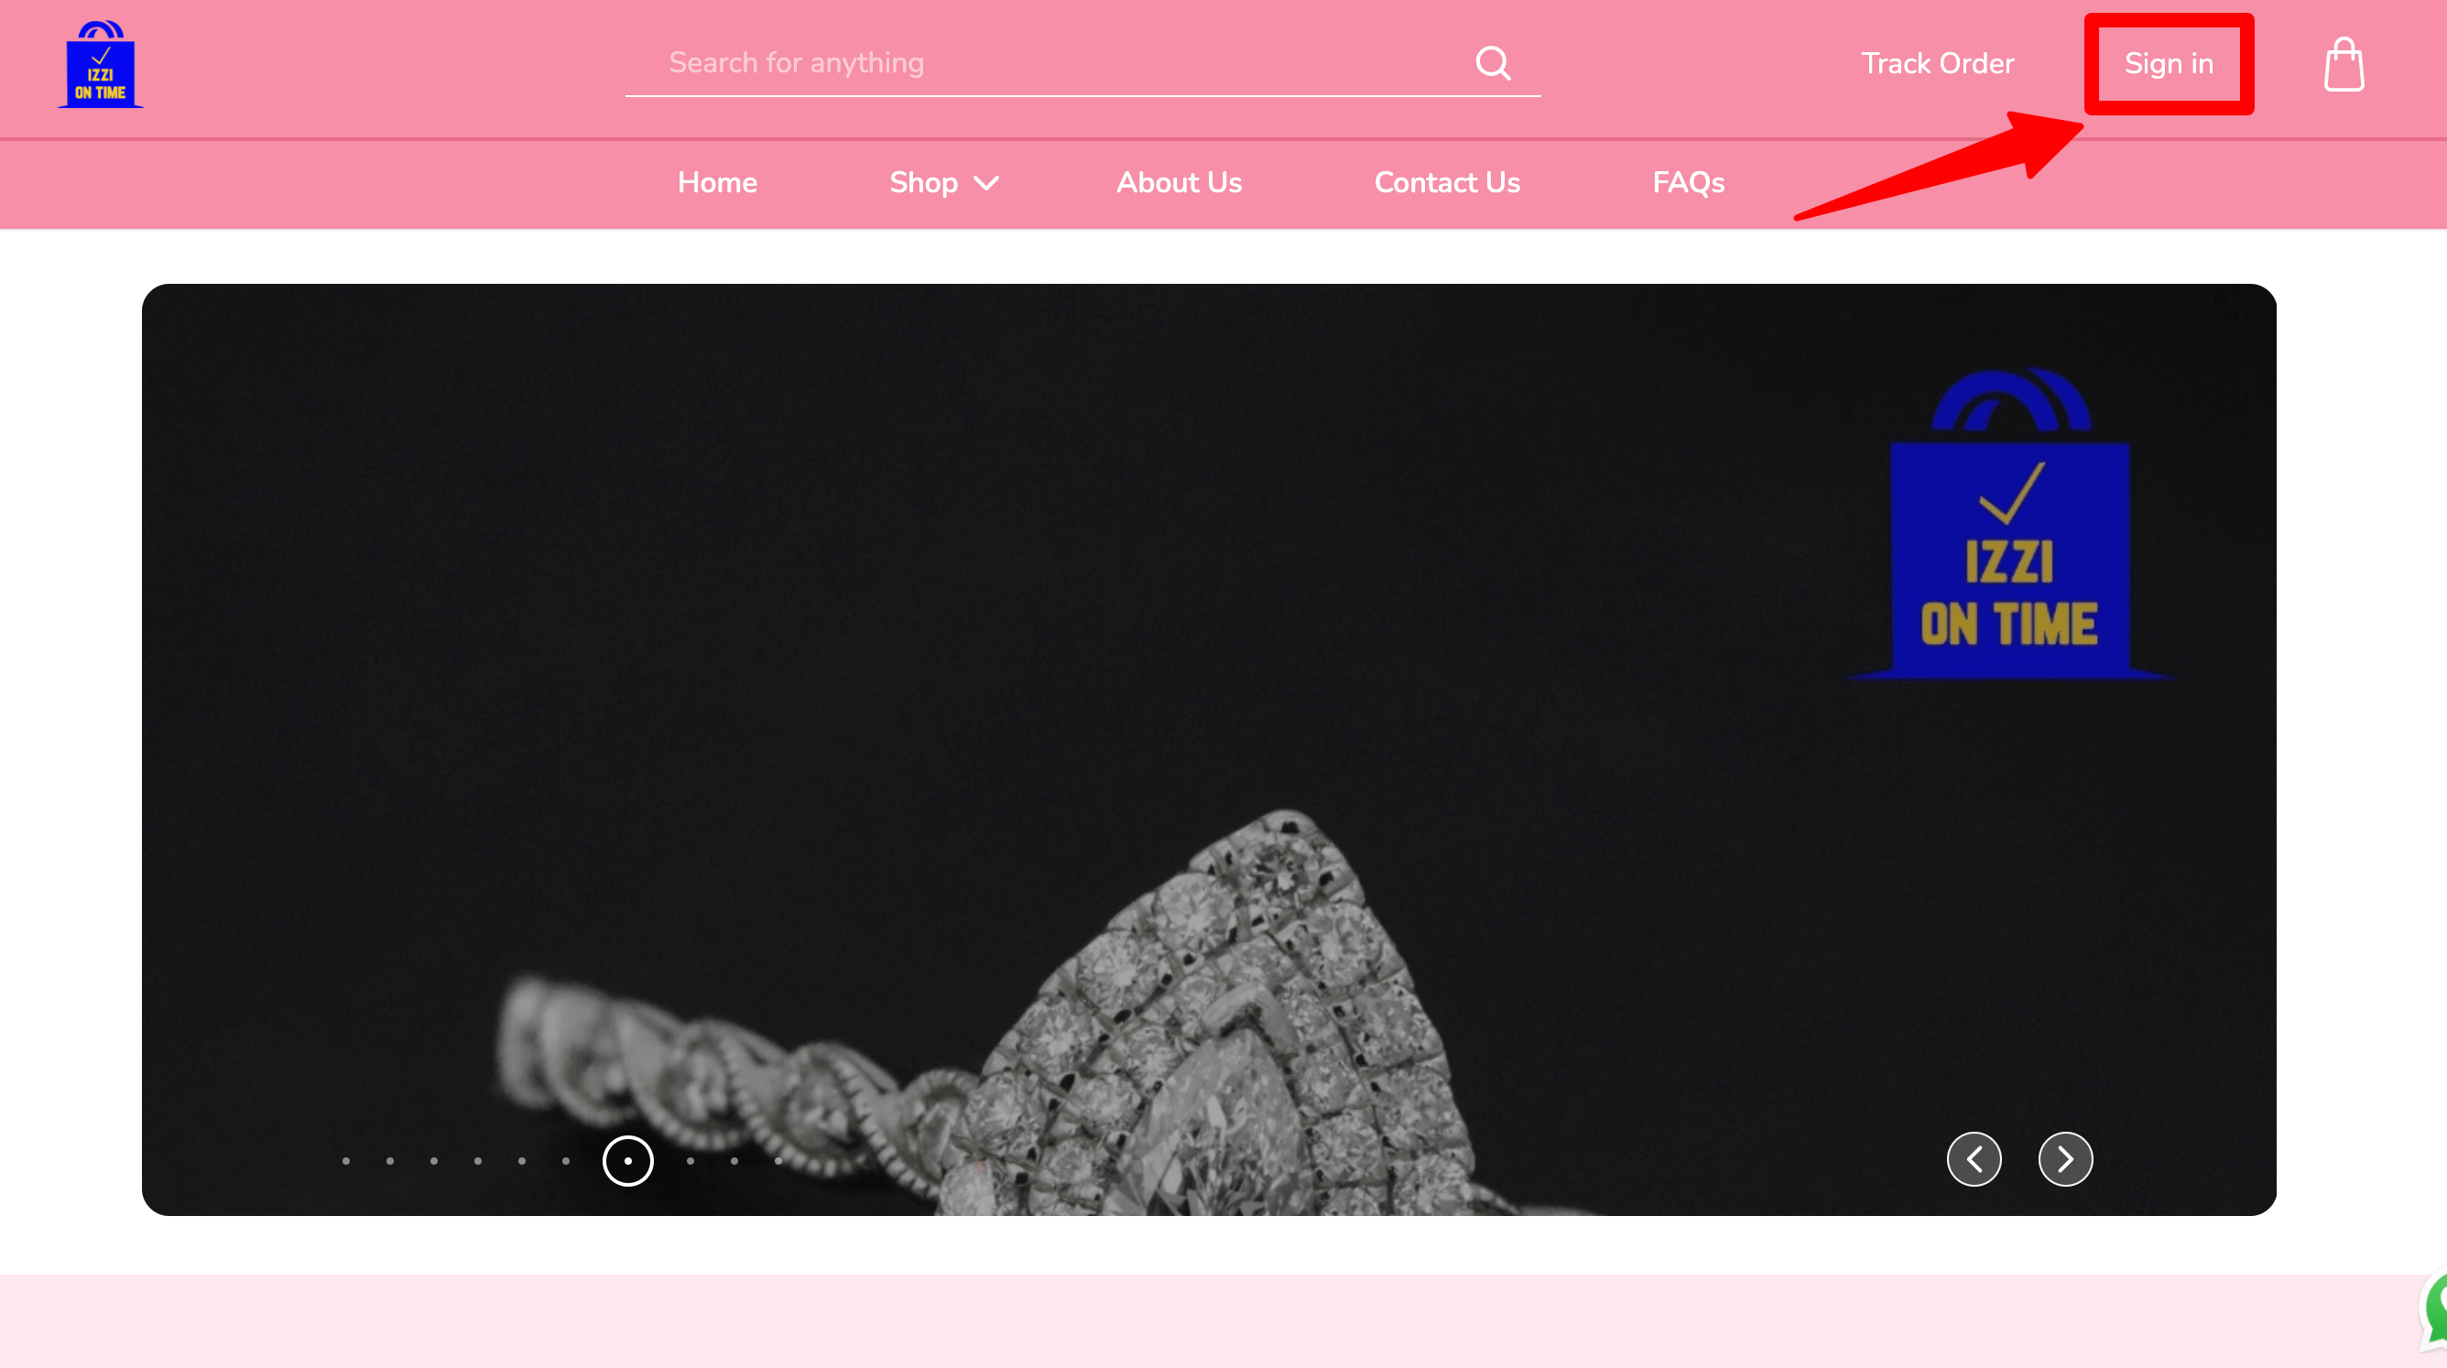Image resolution: width=2447 pixels, height=1368 pixels.
Task: Select the active carousel dot indicator
Action: (627, 1159)
